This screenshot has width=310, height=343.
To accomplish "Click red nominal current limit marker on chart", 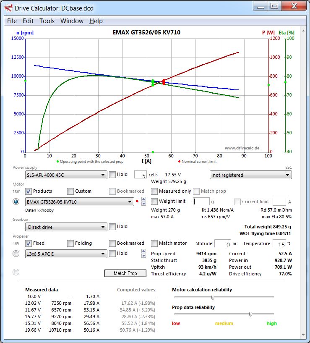I will click(x=164, y=82).
